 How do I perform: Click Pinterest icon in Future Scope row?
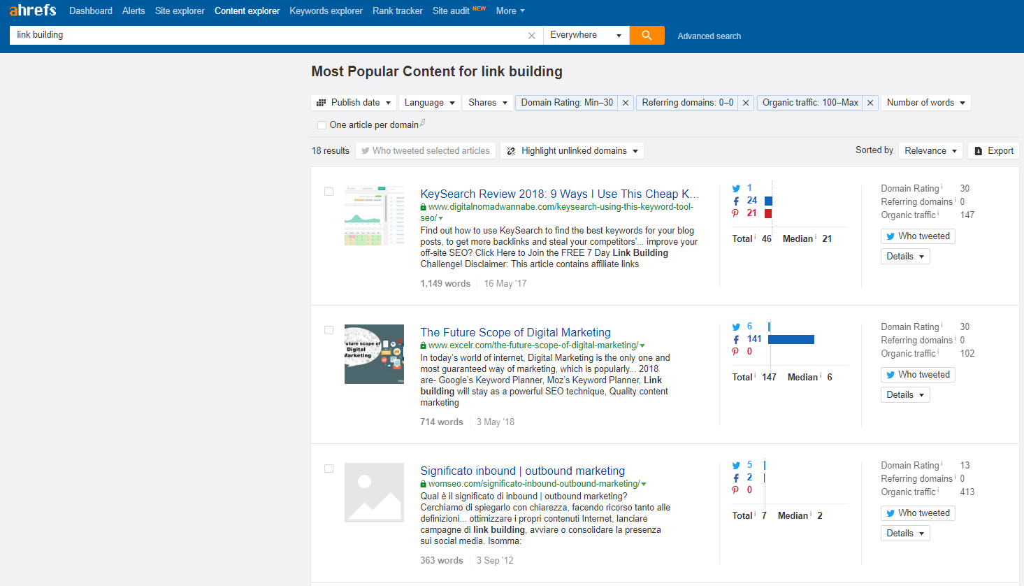[735, 352]
